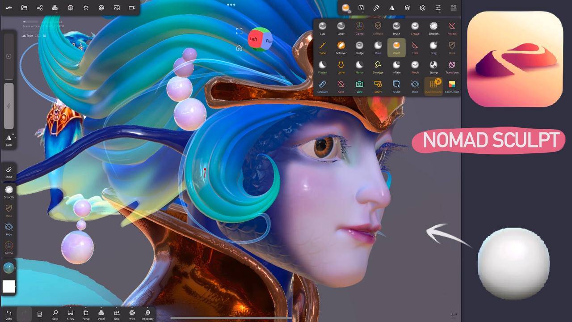
Task: Toggle X-Ray display mode
Action: tap(71, 314)
